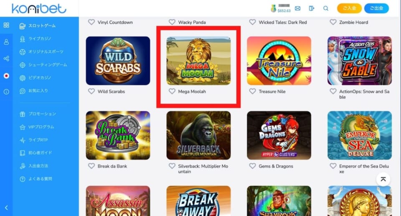This screenshot has height=216, width=401.
Task: Click the Konibet logo
Action: tap(39, 8)
